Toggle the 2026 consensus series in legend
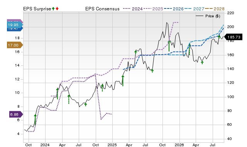This screenshot has height=147, width=247. pos(174,9)
